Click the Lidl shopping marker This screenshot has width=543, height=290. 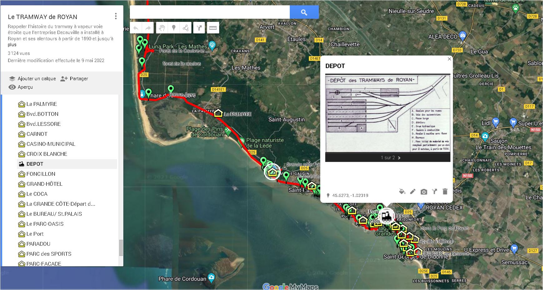tap(495, 122)
